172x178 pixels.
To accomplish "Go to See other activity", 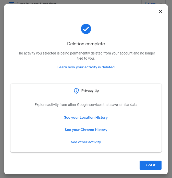I will [x=86, y=142].
